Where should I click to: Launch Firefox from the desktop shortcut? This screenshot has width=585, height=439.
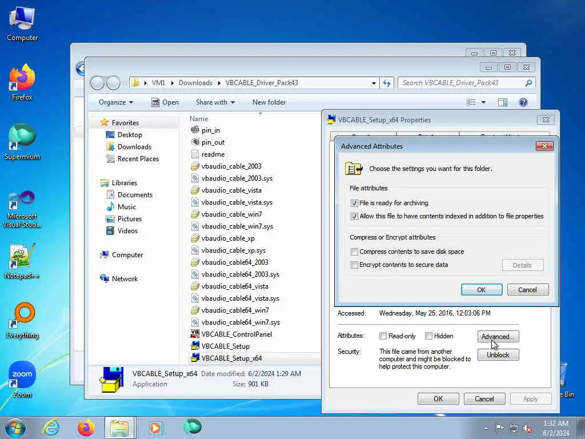[x=22, y=82]
